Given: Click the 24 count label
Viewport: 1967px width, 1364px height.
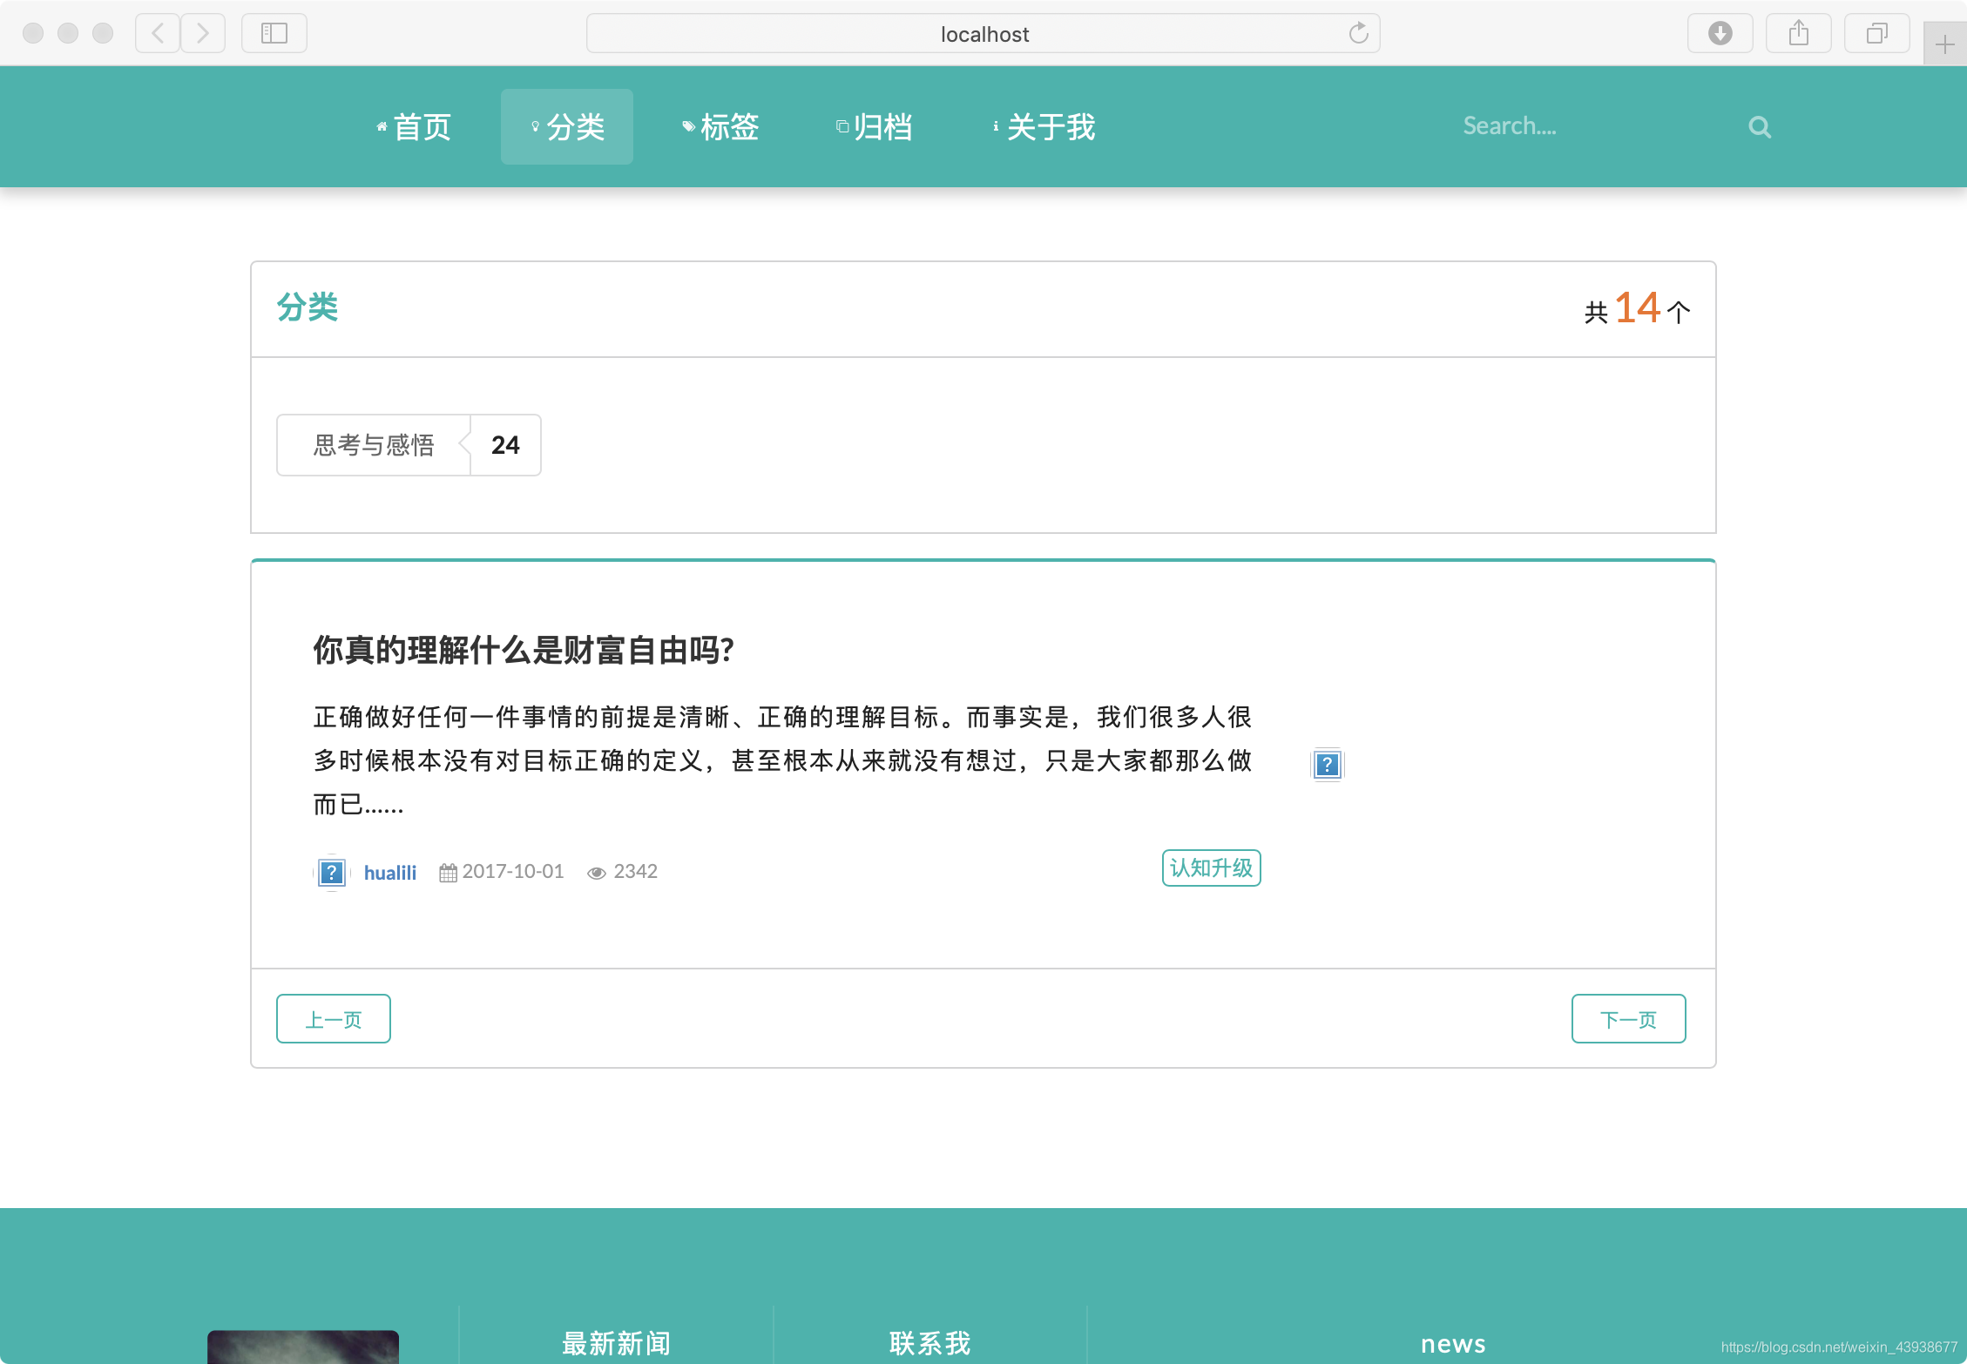Looking at the screenshot, I should (505, 445).
